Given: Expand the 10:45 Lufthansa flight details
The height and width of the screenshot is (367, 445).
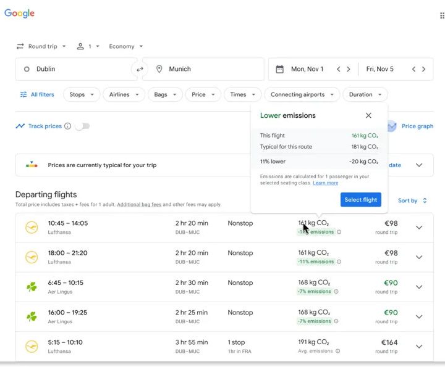Looking at the screenshot, I should coord(419,228).
